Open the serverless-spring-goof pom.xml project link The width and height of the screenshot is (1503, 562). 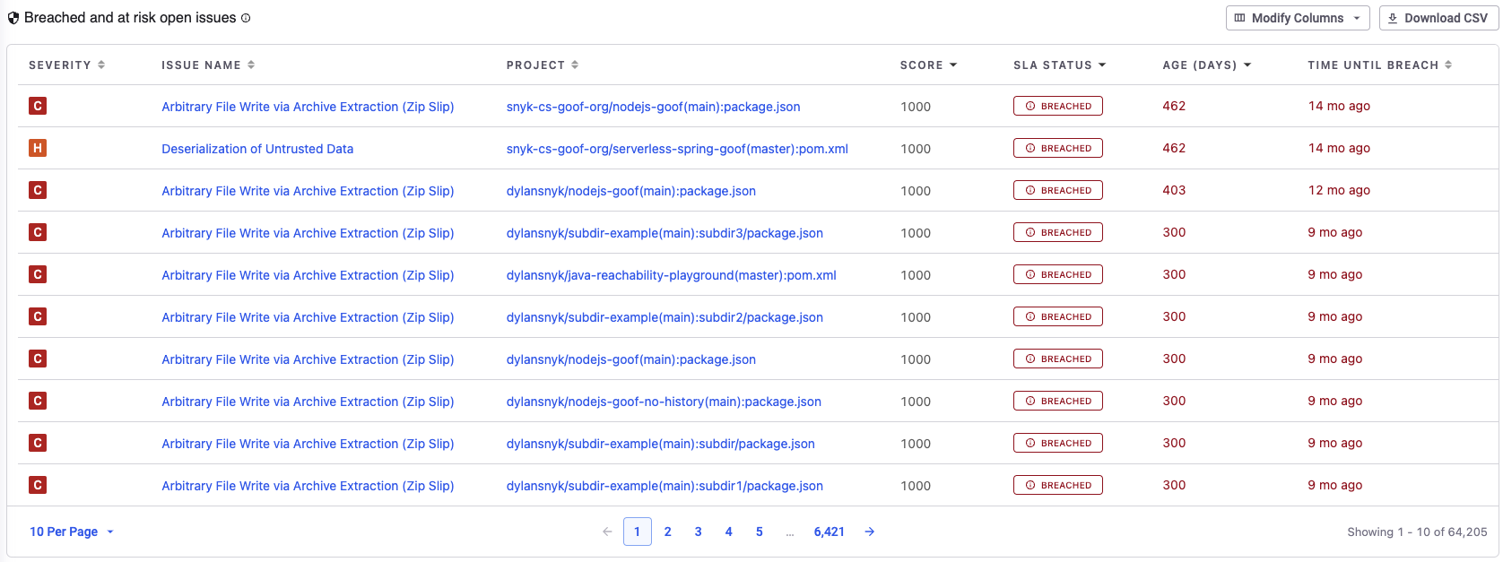coord(677,149)
